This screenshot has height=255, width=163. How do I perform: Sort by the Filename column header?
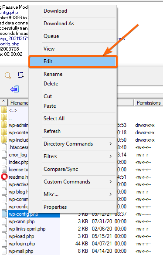(x=18, y=103)
